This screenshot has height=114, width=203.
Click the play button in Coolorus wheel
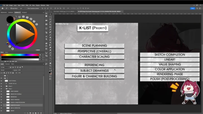(13, 49)
